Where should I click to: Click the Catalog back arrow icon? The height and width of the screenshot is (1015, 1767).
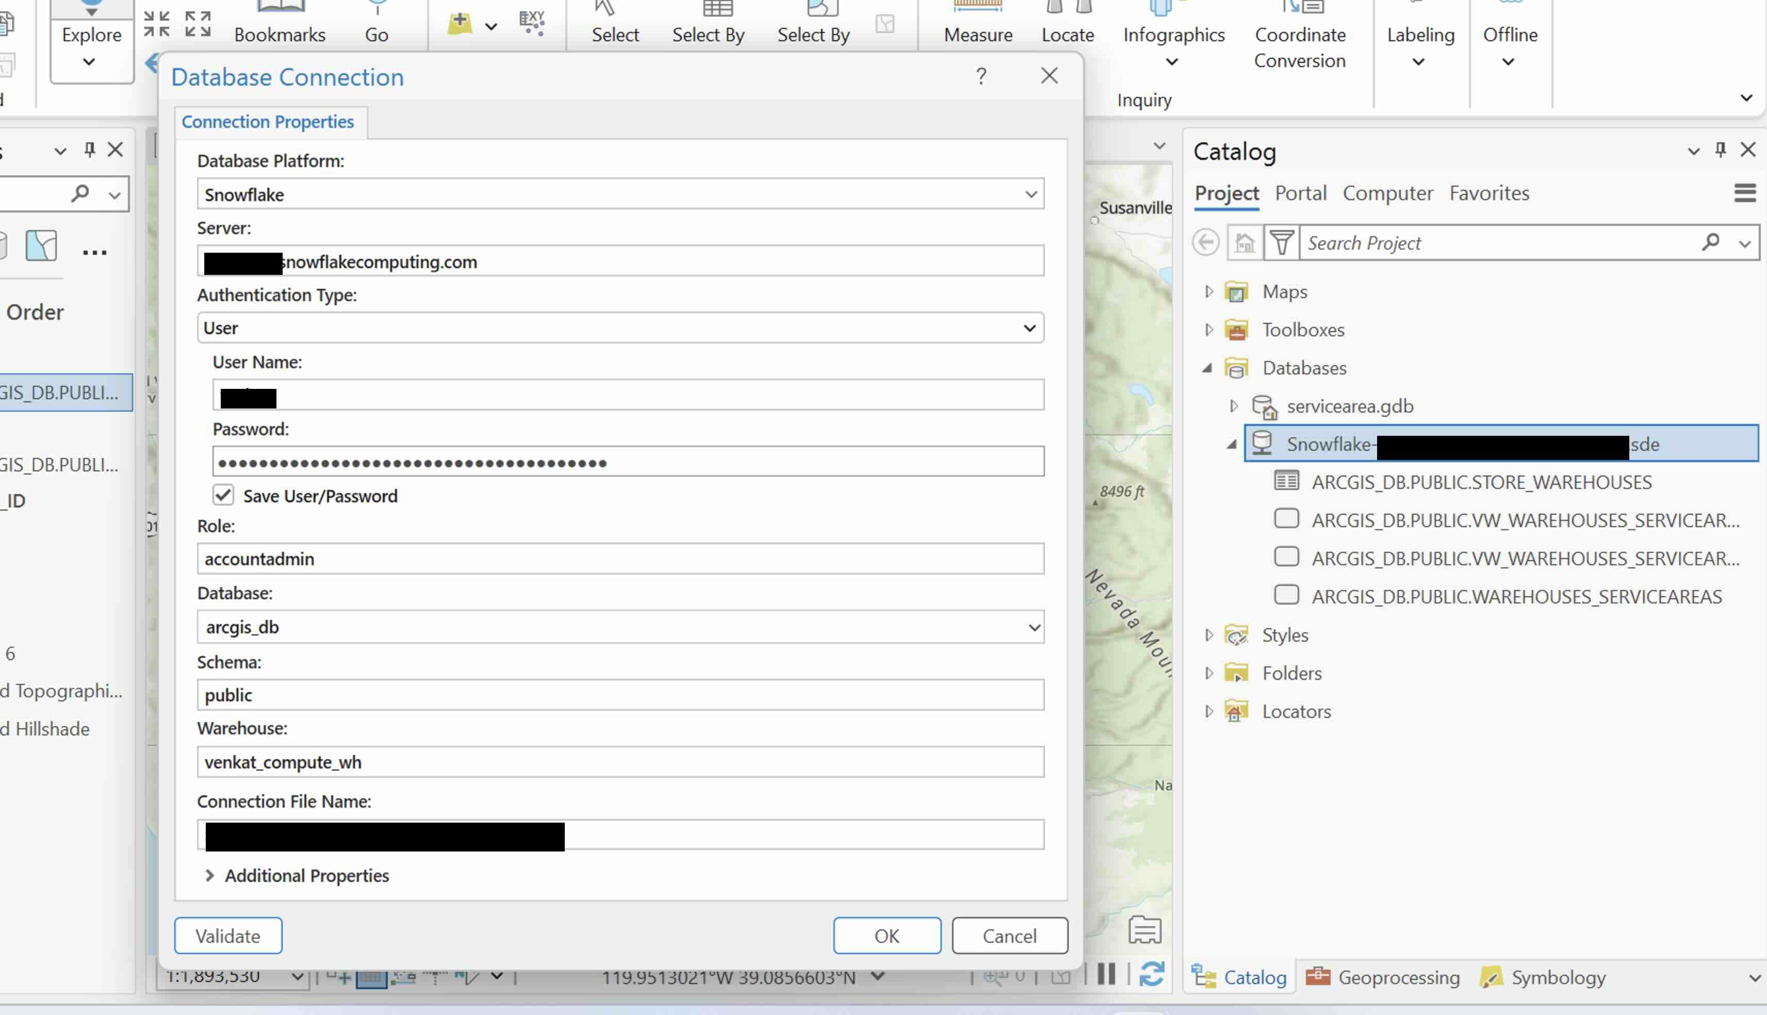point(1206,242)
